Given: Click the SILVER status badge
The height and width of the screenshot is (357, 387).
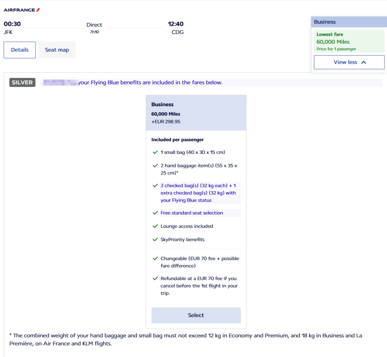Looking at the screenshot, I should click(22, 82).
